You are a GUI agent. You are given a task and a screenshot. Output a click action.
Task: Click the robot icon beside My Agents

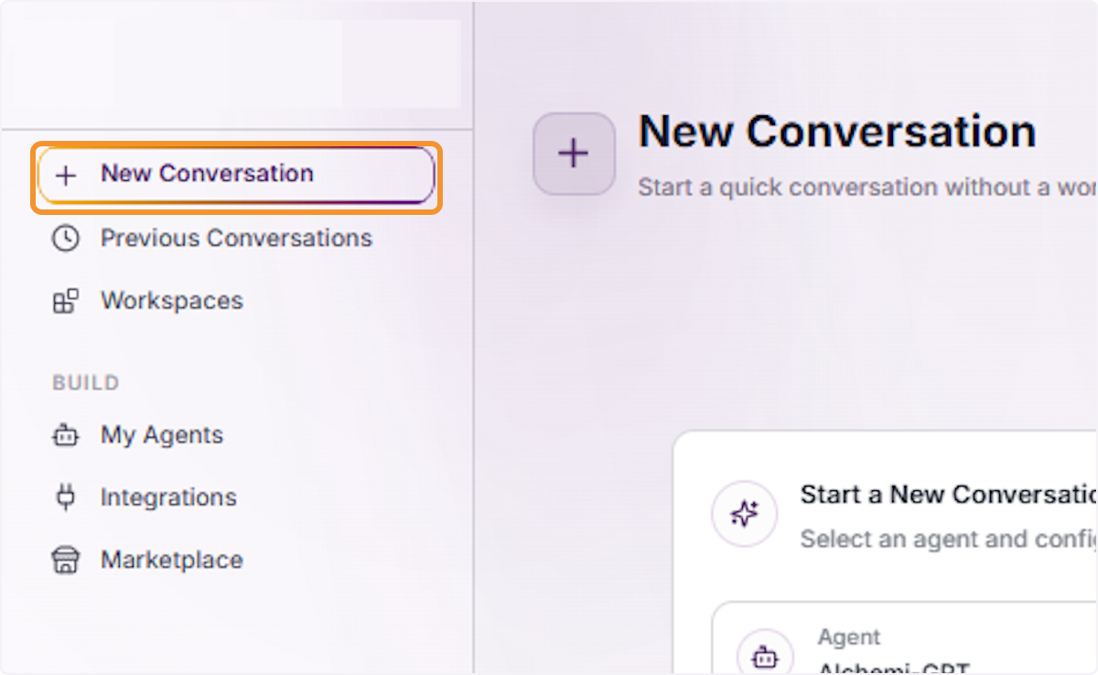(x=65, y=436)
